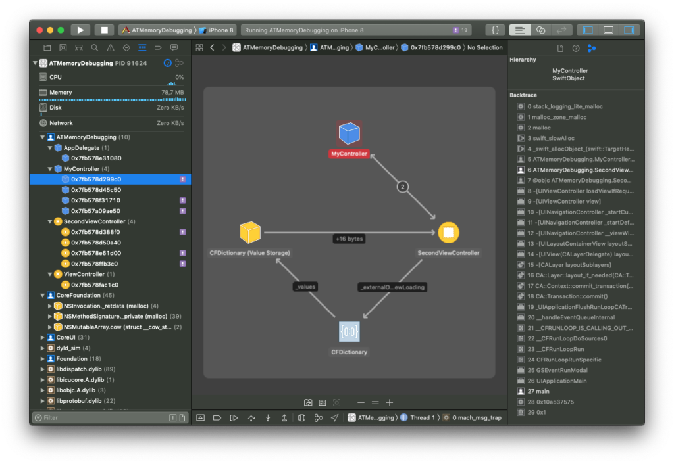Click the Step Into arrow icon
The height and width of the screenshot is (464, 674).
coord(268,418)
